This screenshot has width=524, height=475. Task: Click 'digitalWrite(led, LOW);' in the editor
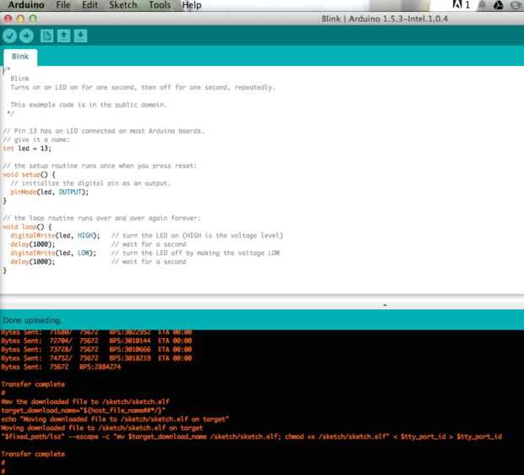click(53, 253)
